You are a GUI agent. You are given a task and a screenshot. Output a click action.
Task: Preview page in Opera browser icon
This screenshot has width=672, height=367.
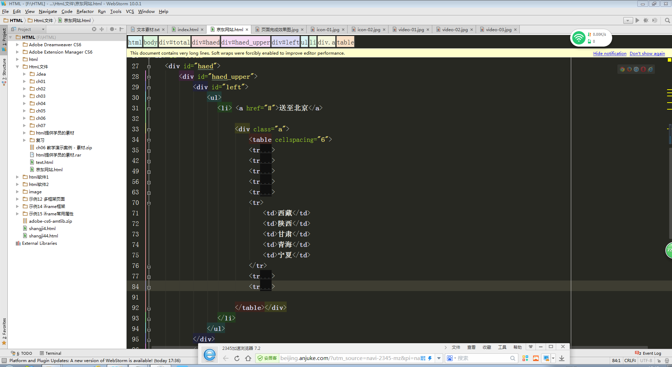click(x=643, y=69)
